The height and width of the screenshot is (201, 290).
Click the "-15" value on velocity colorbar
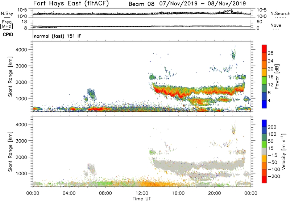(273, 155)
